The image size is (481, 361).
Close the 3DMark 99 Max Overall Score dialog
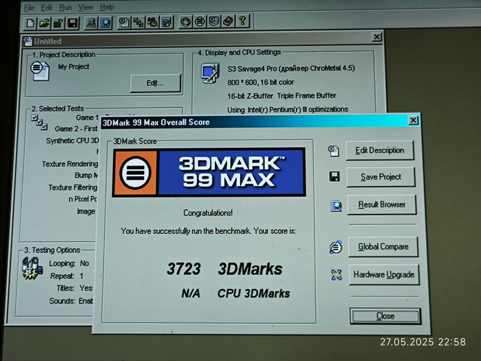pyautogui.click(x=413, y=120)
